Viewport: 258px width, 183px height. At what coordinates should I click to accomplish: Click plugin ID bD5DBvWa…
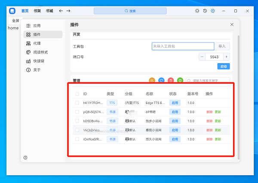[93, 121]
